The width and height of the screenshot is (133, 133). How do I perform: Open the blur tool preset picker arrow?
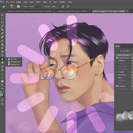pos(6,7)
